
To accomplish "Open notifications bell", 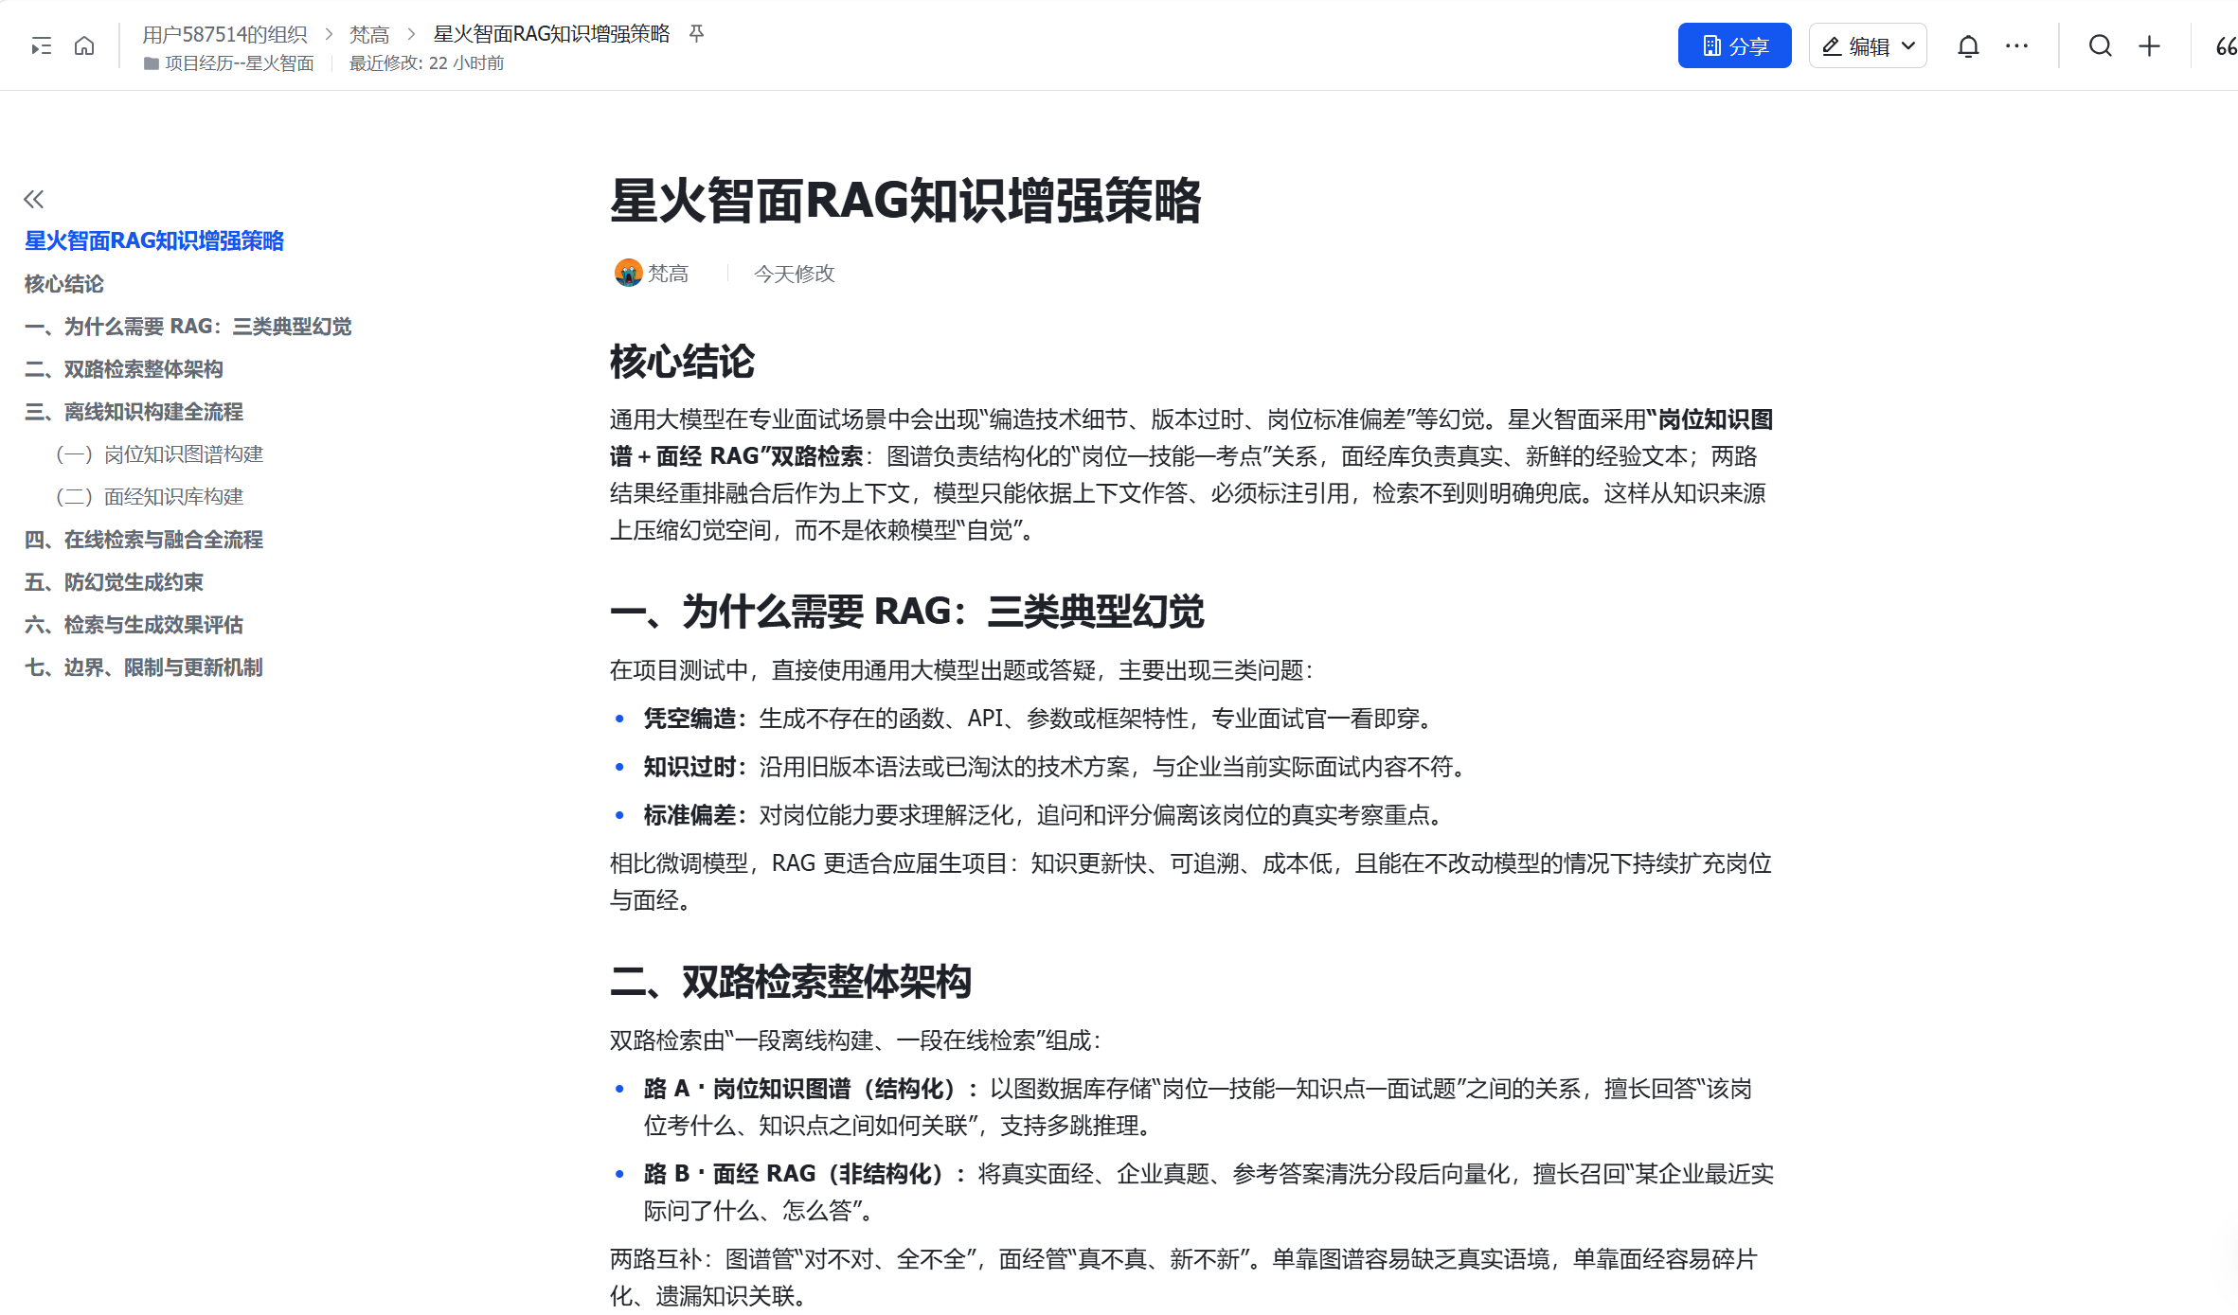I will click(1968, 45).
